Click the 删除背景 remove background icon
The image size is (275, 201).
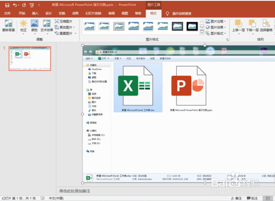coord(8,26)
